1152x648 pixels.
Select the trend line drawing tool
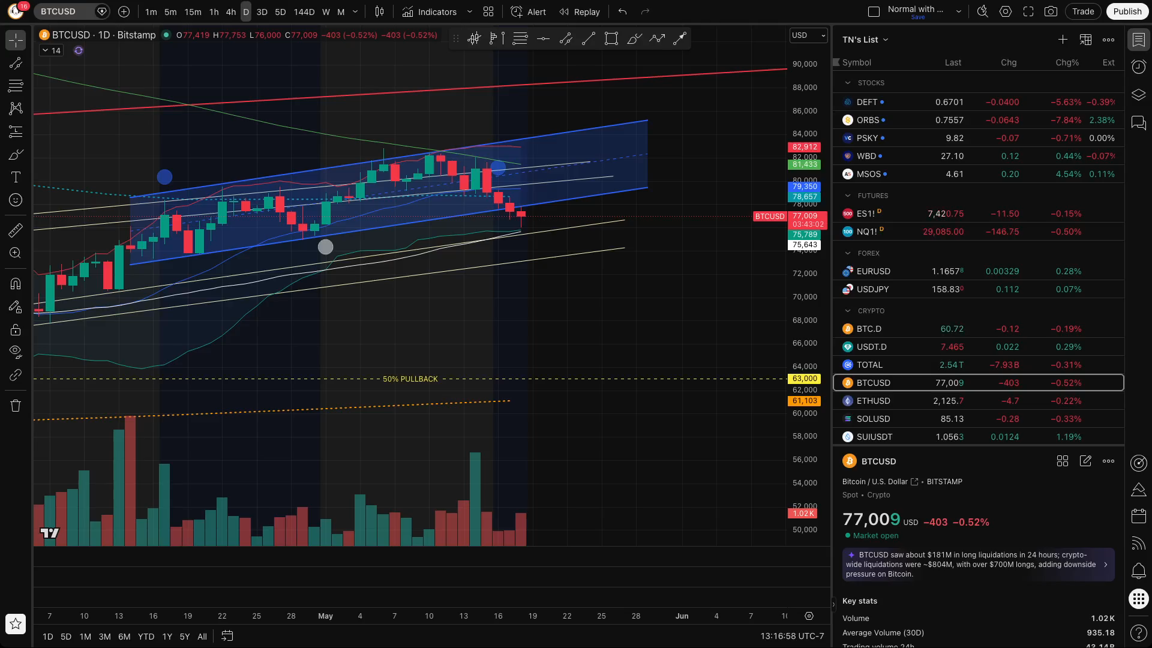pos(16,63)
